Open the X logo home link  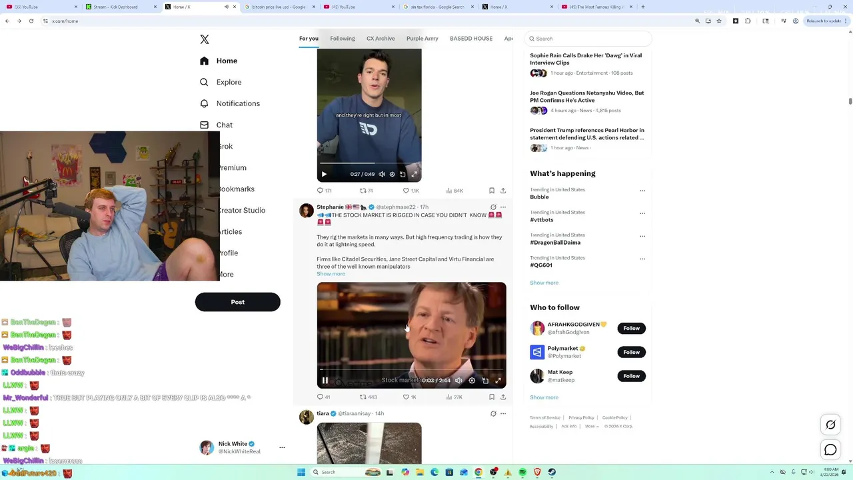205,39
